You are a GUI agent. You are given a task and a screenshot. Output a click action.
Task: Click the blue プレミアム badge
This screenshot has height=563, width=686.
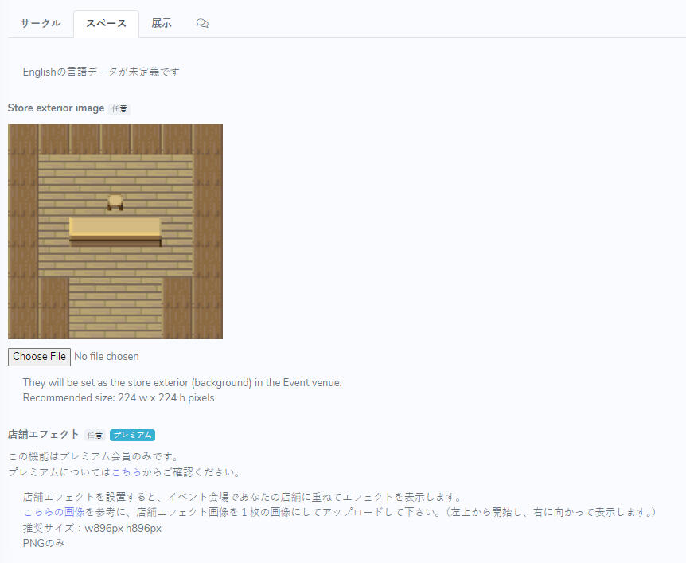[132, 435]
